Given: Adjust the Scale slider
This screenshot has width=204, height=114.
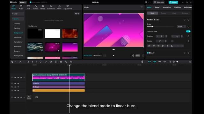Looking at the screenshot, I should pos(153,27).
